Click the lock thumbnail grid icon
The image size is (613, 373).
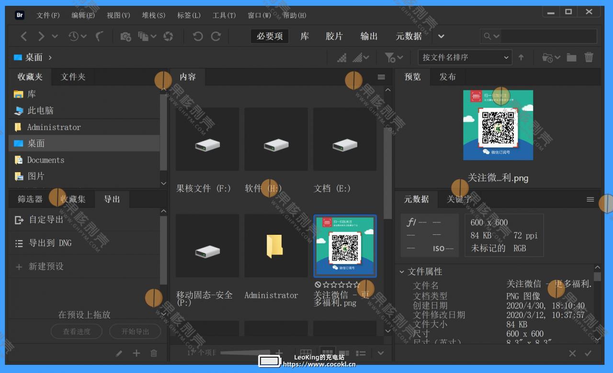point(306,353)
